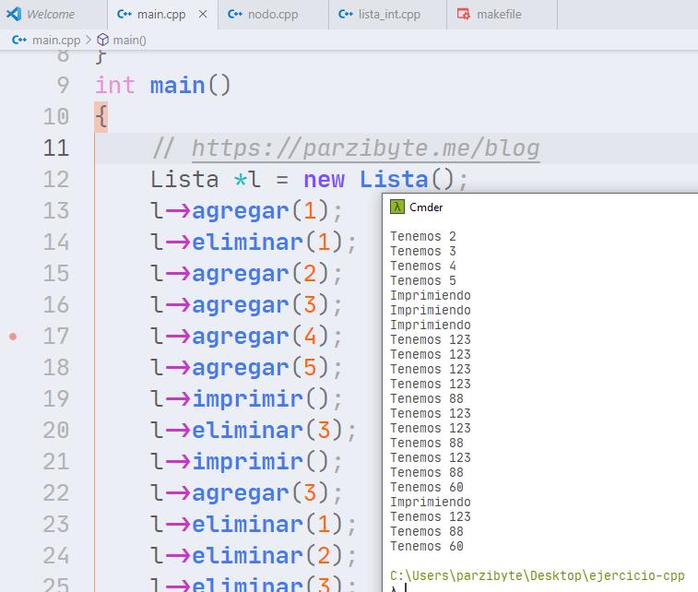The height and width of the screenshot is (592, 698).
Task: Click 'Tenemos 5' in Cmder output
Action: (x=423, y=281)
